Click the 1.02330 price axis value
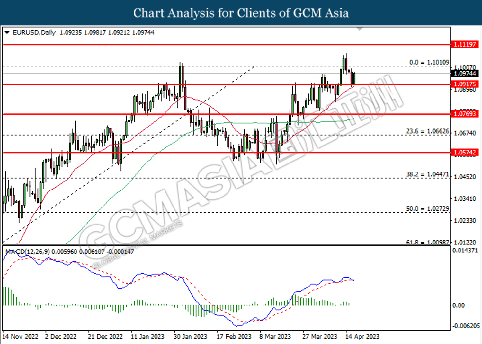Screen dimensions: 482x344 pos(465,221)
